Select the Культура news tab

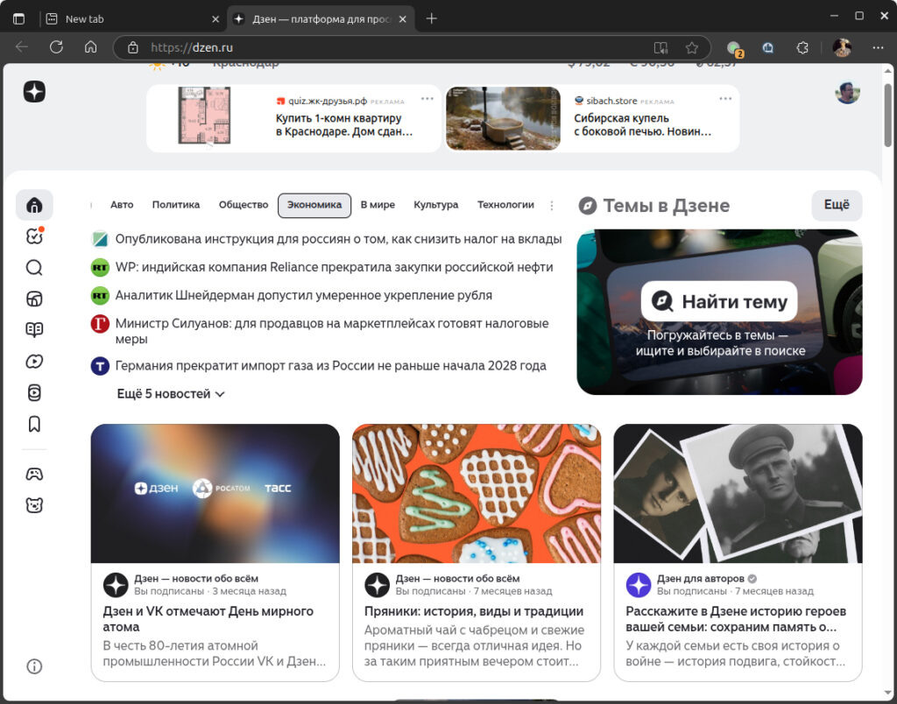pyautogui.click(x=436, y=205)
